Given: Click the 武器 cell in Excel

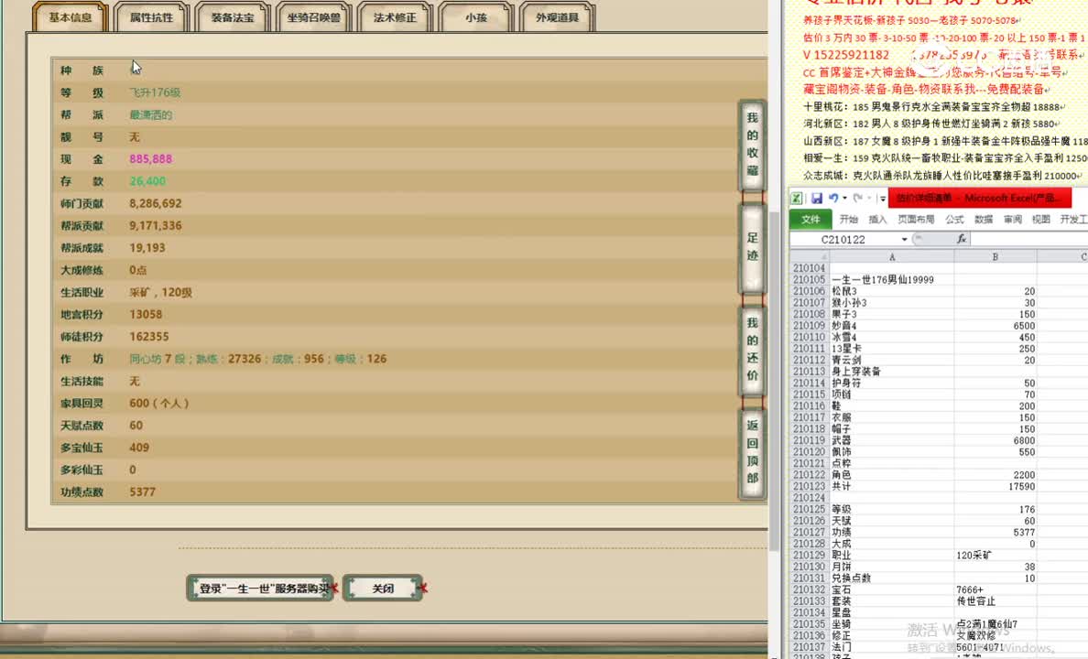Looking at the screenshot, I should (x=892, y=440).
